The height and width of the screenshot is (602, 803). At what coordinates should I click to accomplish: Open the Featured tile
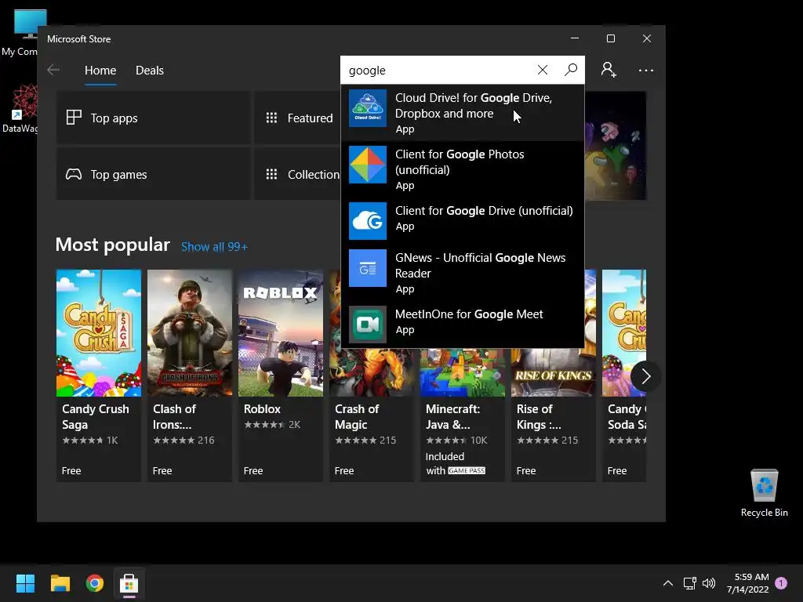point(297,118)
